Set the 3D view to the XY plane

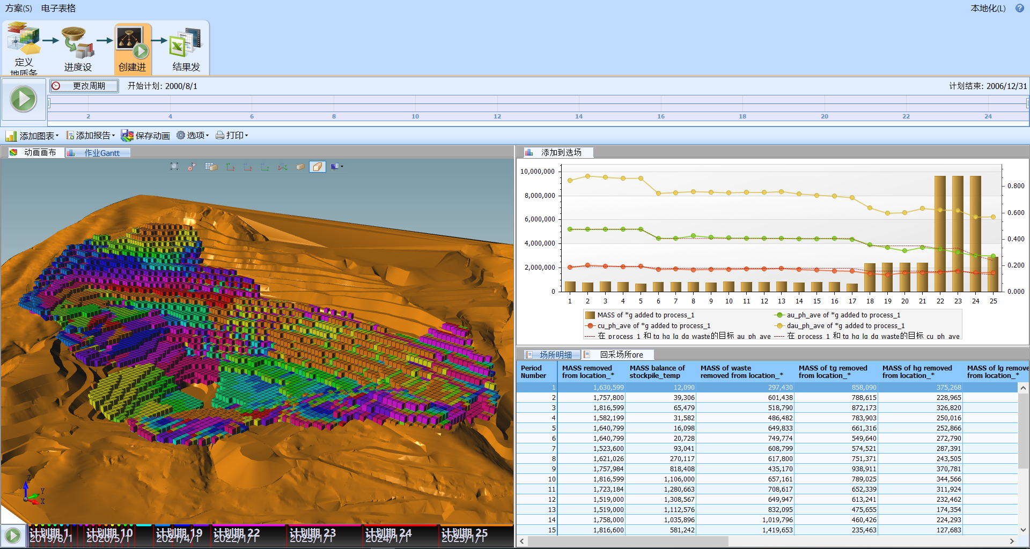[230, 167]
